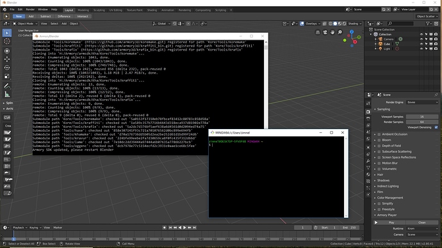Enable the Motion Blur checkbox
This screenshot has width=442, height=248.
coord(379,163)
